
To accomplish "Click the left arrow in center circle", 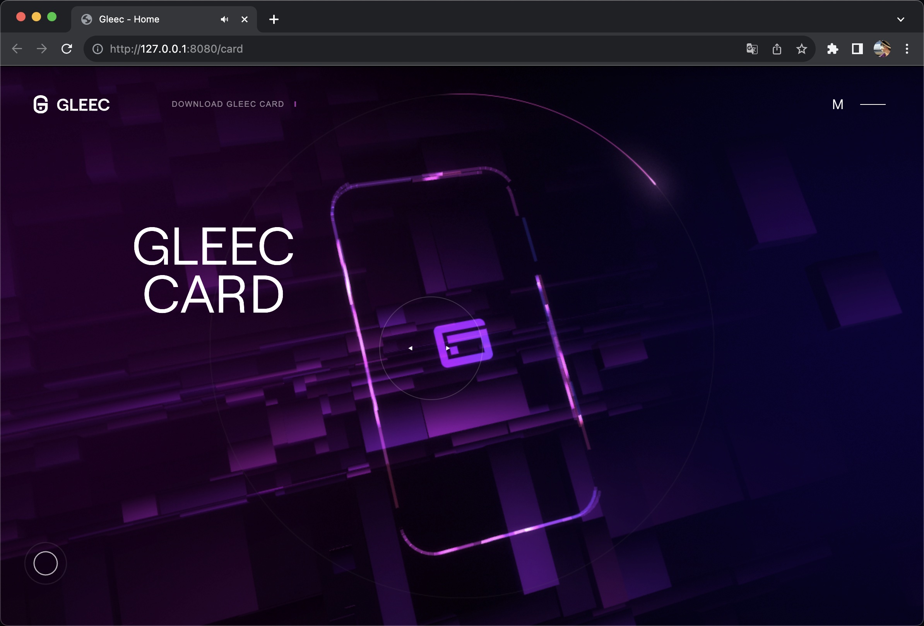I will (x=410, y=348).
